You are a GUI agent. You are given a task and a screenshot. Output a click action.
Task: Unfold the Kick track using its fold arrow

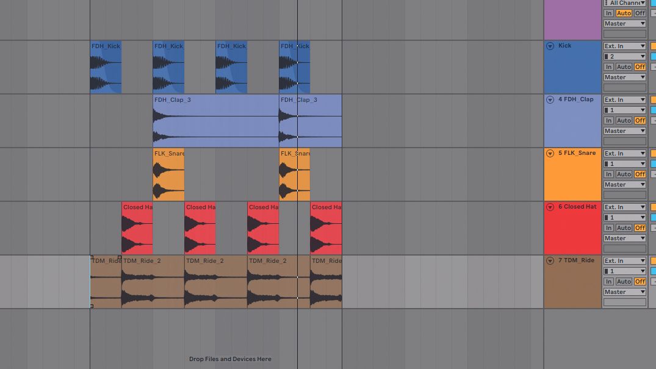click(x=550, y=46)
